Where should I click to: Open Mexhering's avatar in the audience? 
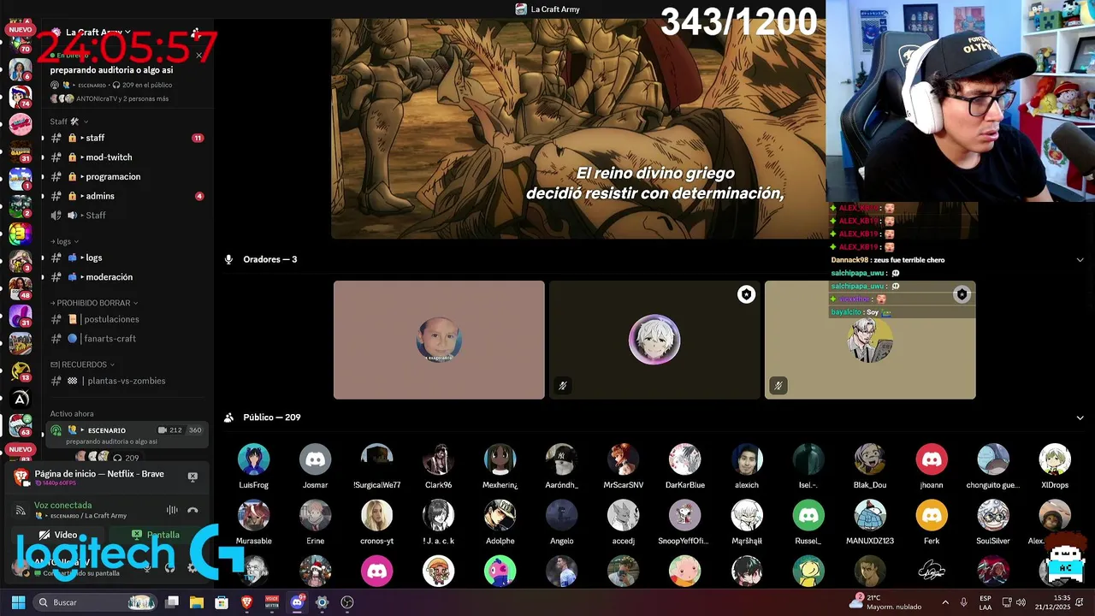(x=500, y=459)
